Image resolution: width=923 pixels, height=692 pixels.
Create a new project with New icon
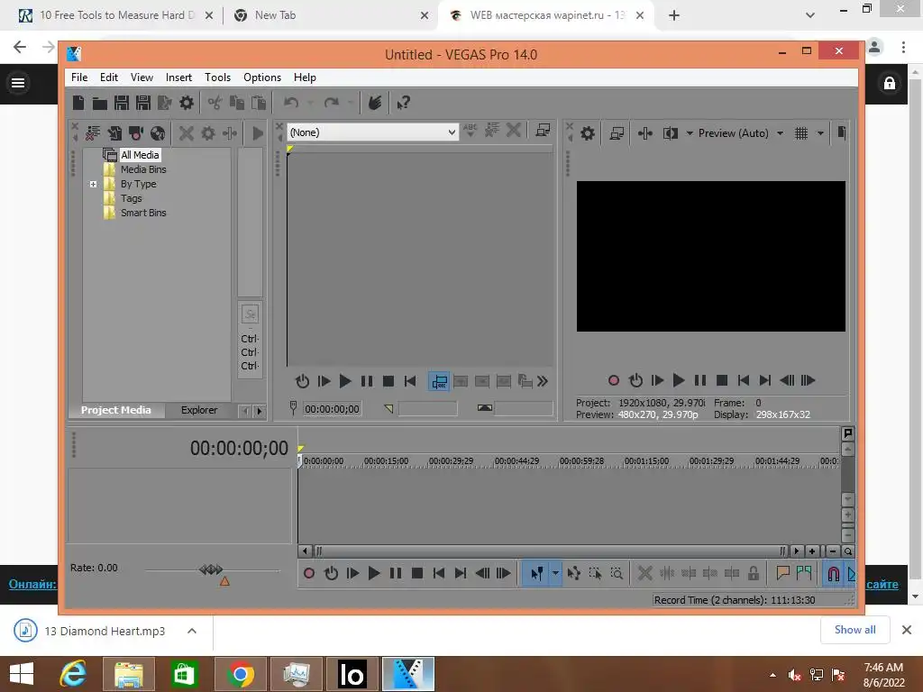78,103
